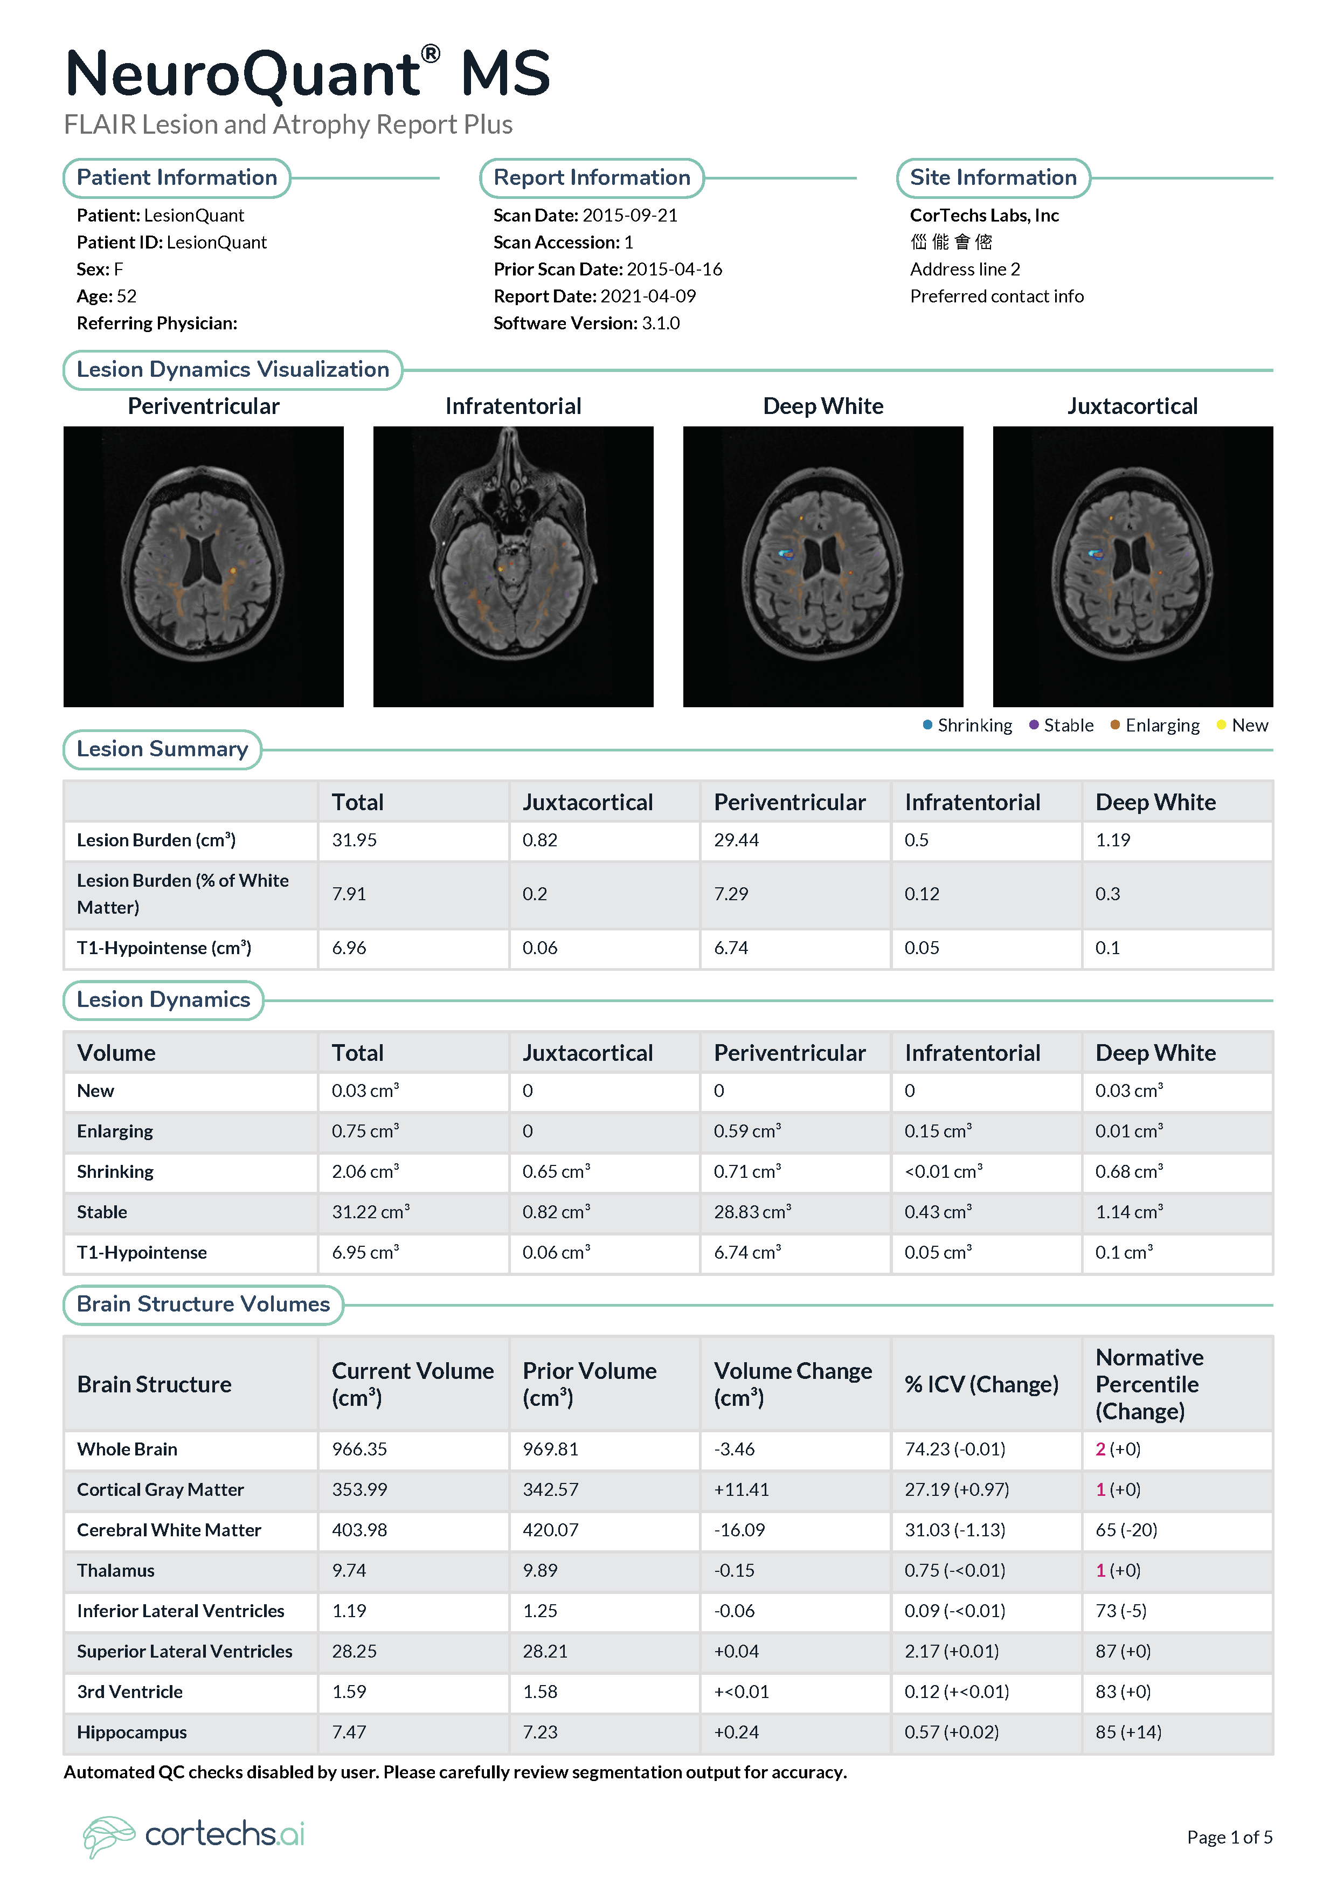Click total lesion burden value 31.95

point(354,840)
